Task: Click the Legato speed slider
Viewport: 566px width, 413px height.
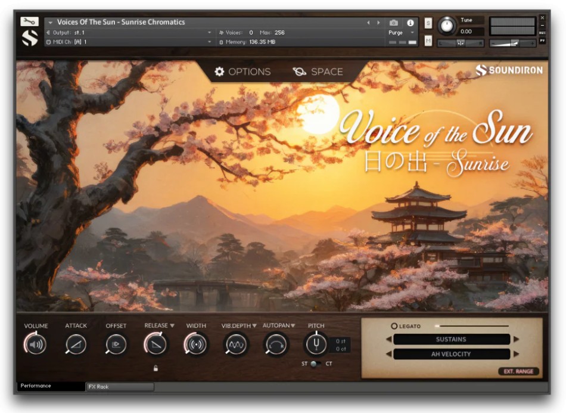Action: 472,326
